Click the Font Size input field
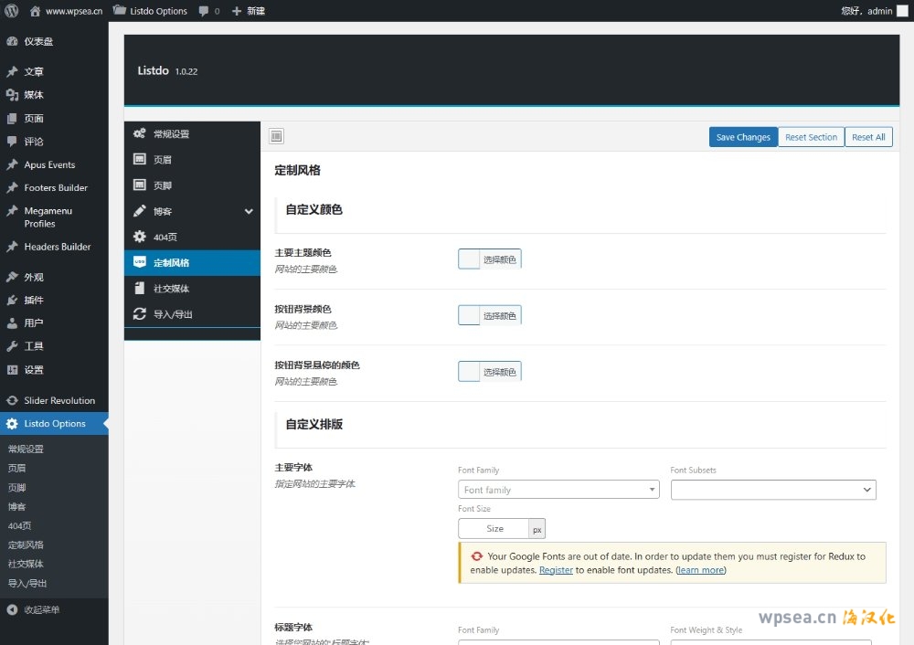The width and height of the screenshot is (914, 645). pos(494,528)
